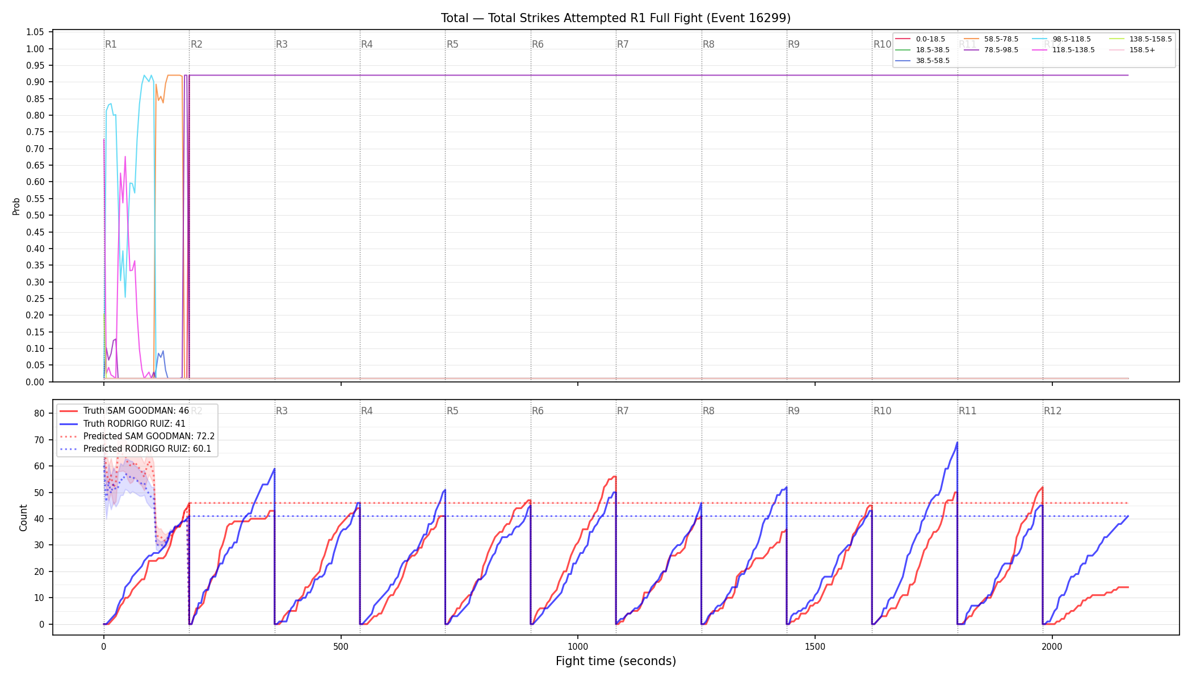Click the R5 marker in bottom chart
Image resolution: width=1192 pixels, height=681 pixels.
tap(452, 411)
